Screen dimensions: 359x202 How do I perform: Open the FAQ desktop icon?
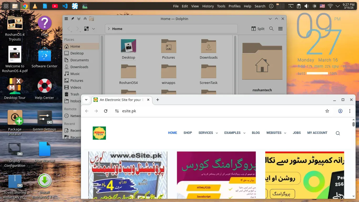click(x=44, y=26)
